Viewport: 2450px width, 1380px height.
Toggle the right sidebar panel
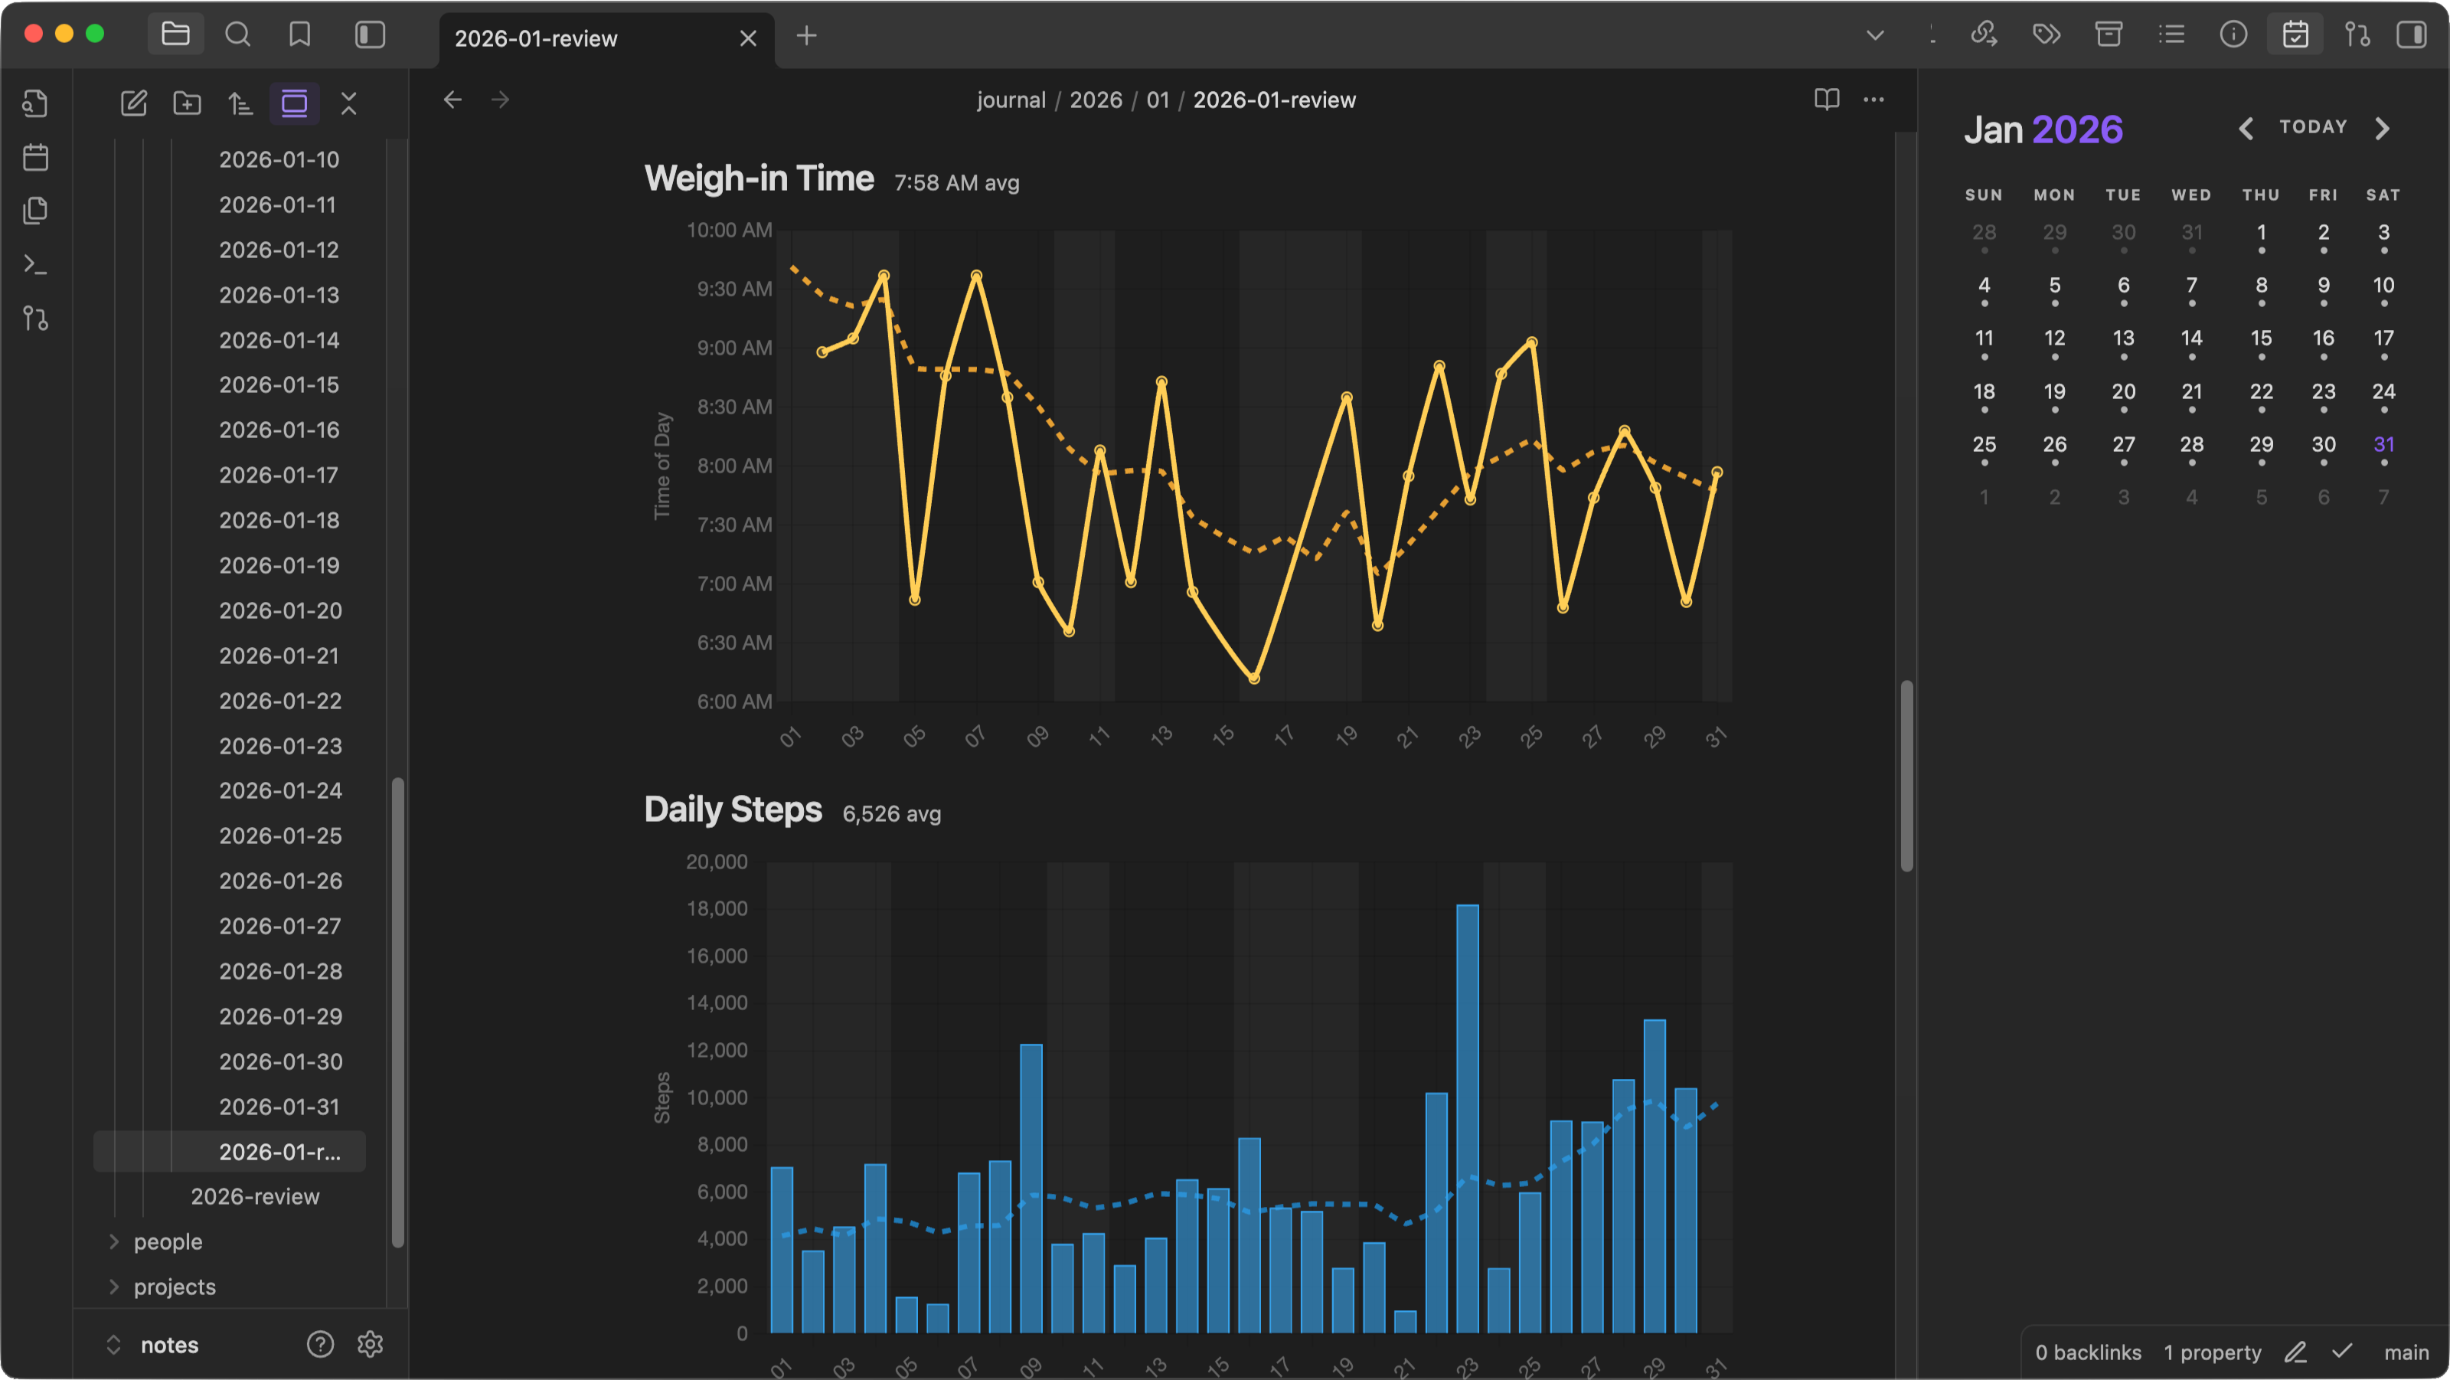(2411, 35)
